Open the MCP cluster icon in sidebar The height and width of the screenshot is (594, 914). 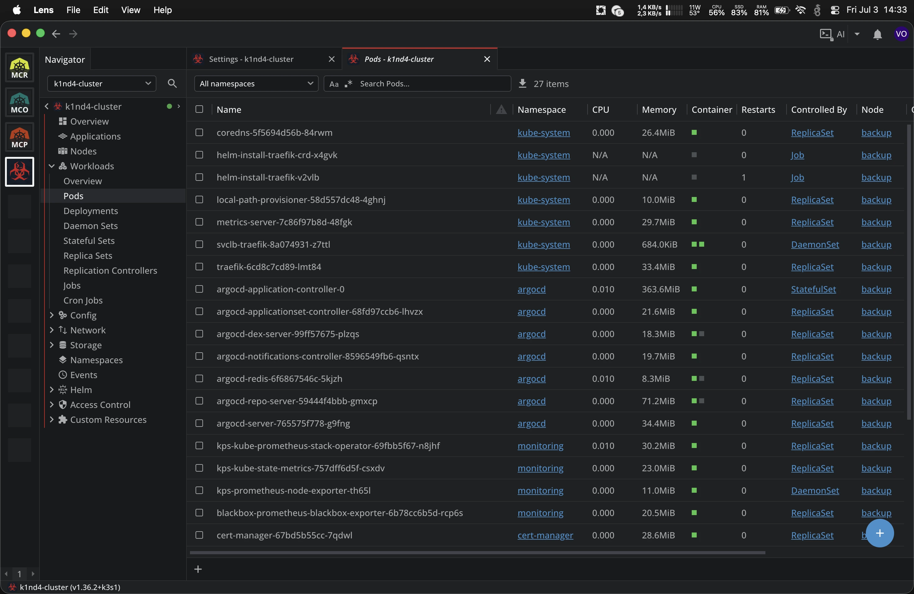(20, 137)
